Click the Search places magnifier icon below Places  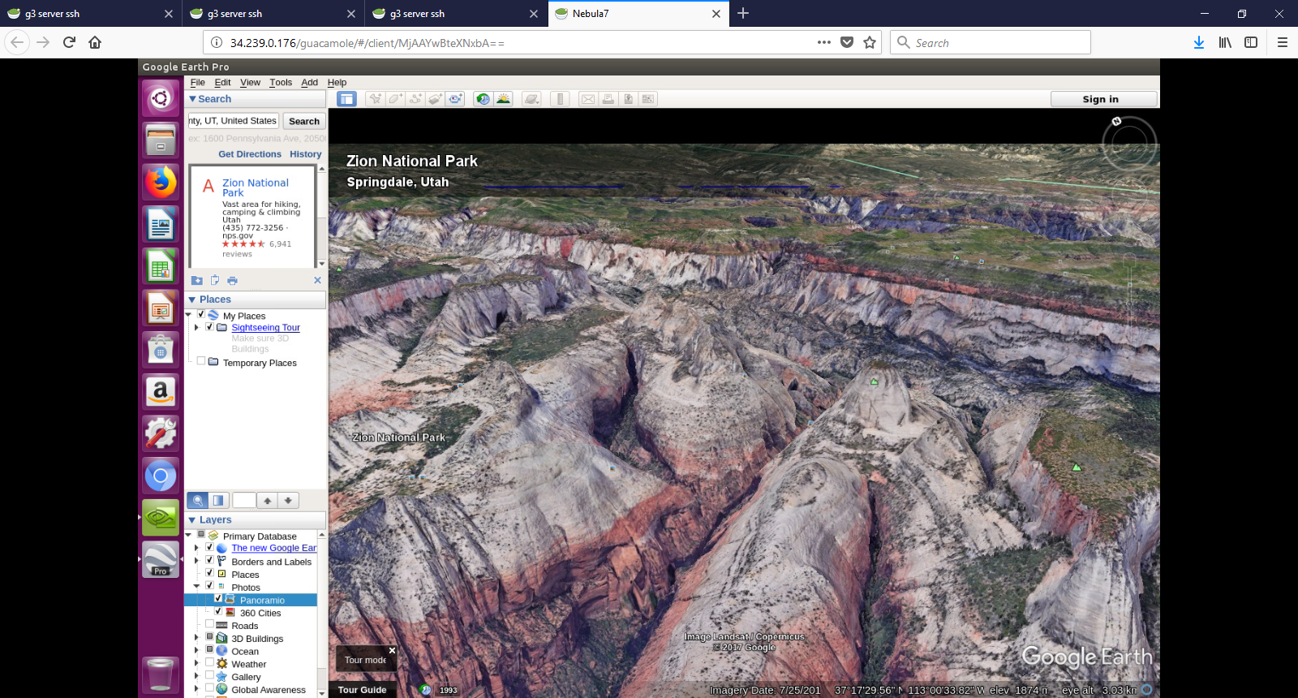click(x=198, y=501)
